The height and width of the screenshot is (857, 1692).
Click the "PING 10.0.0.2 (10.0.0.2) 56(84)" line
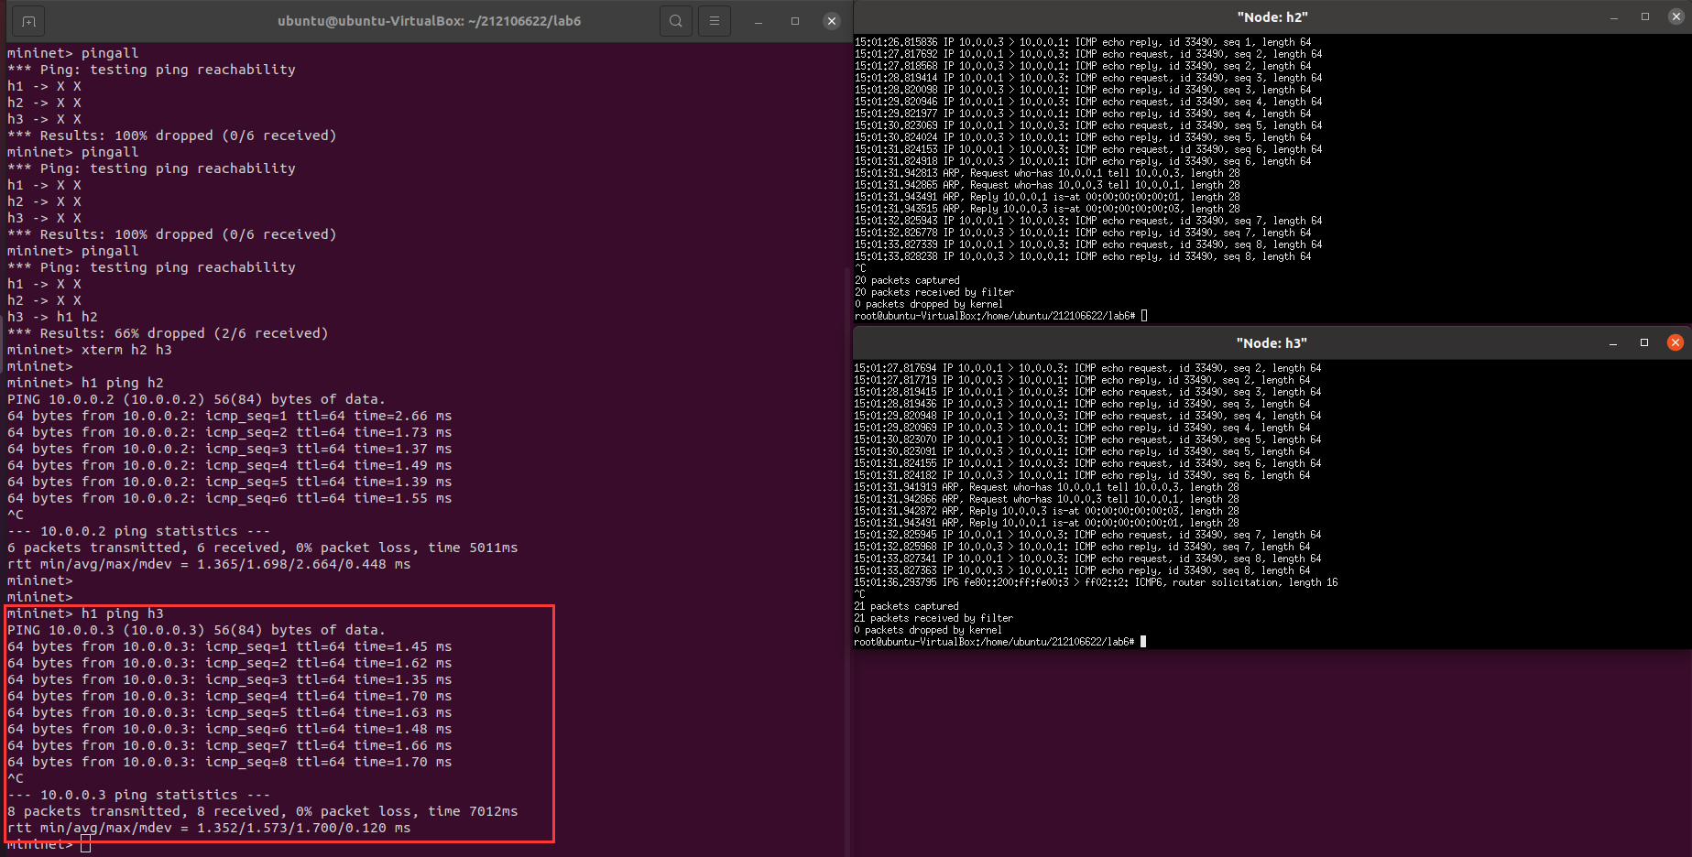[197, 399]
